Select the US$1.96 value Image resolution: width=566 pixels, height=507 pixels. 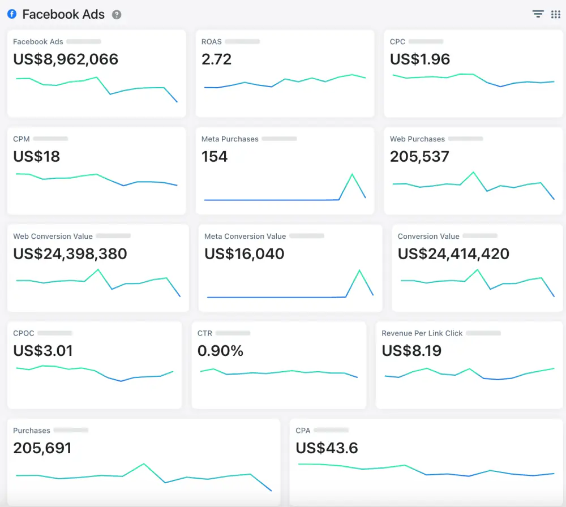[x=420, y=59]
